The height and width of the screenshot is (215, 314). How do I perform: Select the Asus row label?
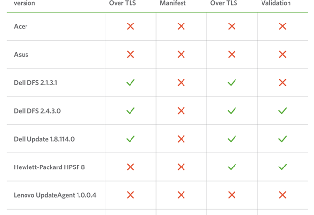pyautogui.click(x=21, y=55)
